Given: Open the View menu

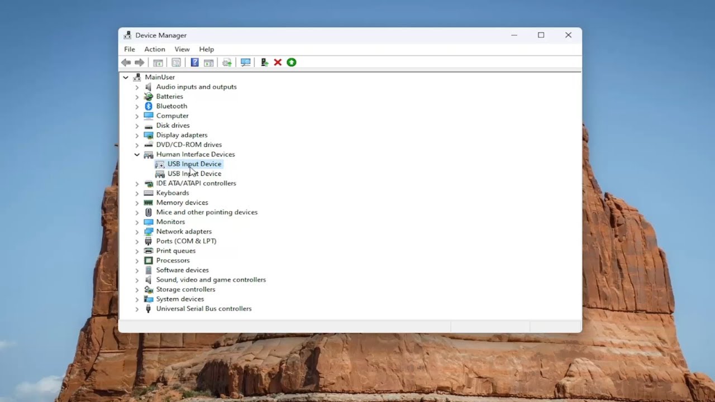Looking at the screenshot, I should click(x=182, y=49).
